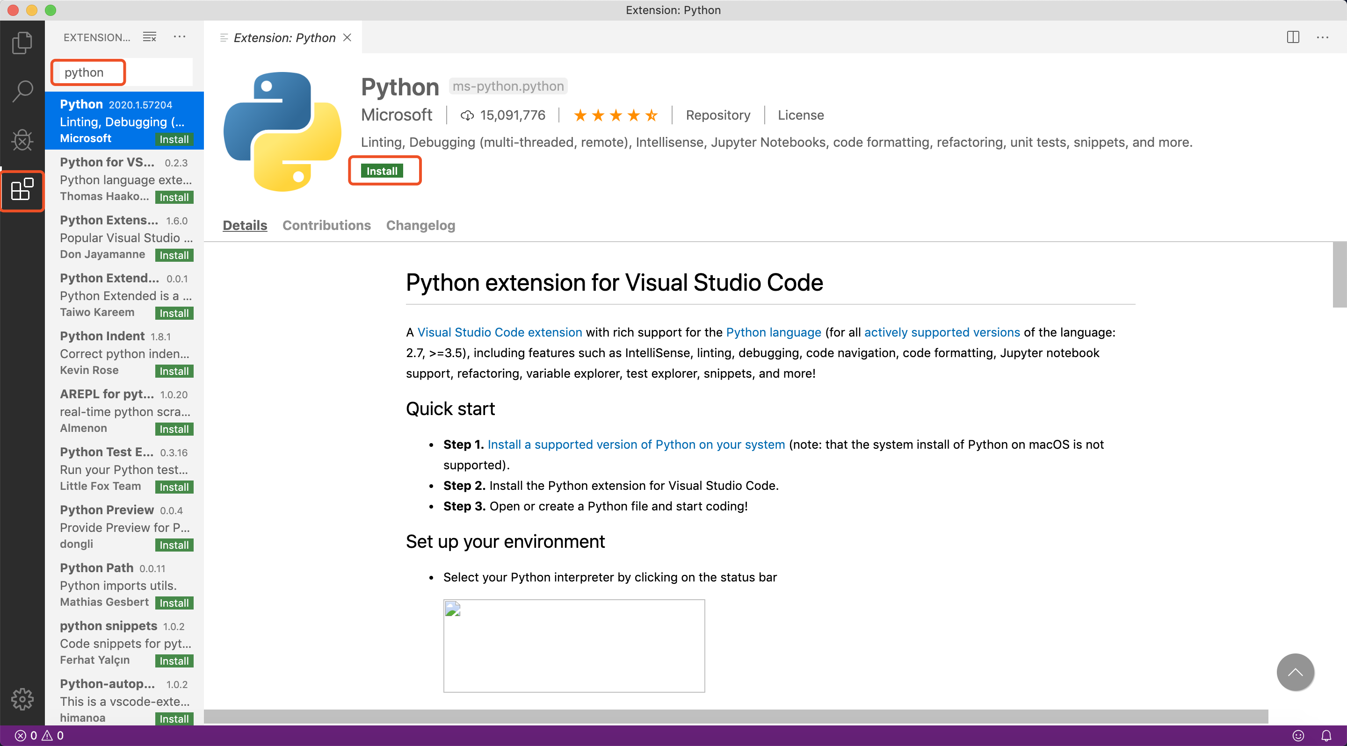This screenshot has width=1347, height=746.
Task: Click the python search input field
Action: pos(87,72)
